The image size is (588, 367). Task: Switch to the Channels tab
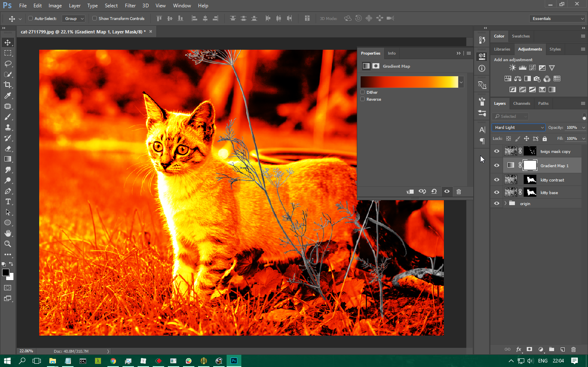(521, 104)
